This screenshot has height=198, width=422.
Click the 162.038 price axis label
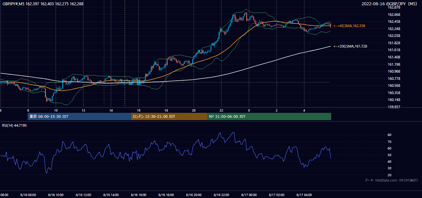[x=394, y=36]
